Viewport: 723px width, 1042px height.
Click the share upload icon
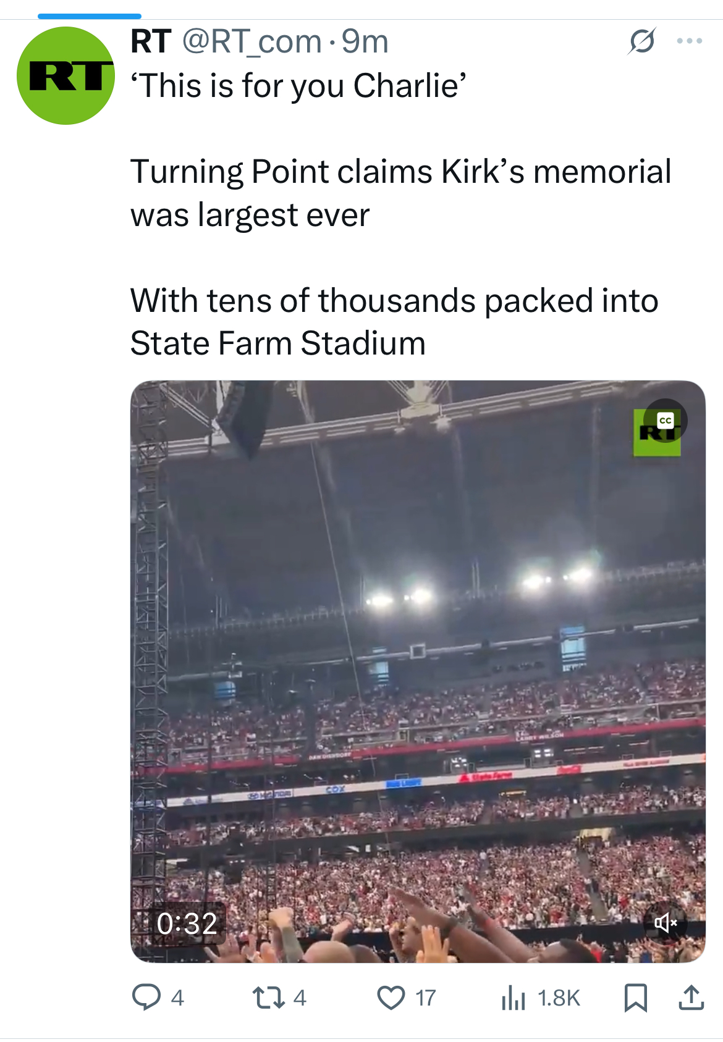[x=691, y=997]
